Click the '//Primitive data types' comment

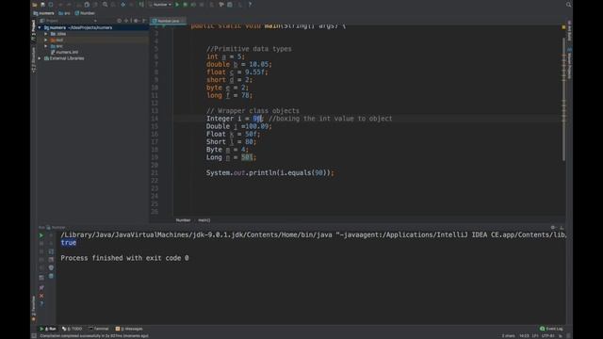249,49
